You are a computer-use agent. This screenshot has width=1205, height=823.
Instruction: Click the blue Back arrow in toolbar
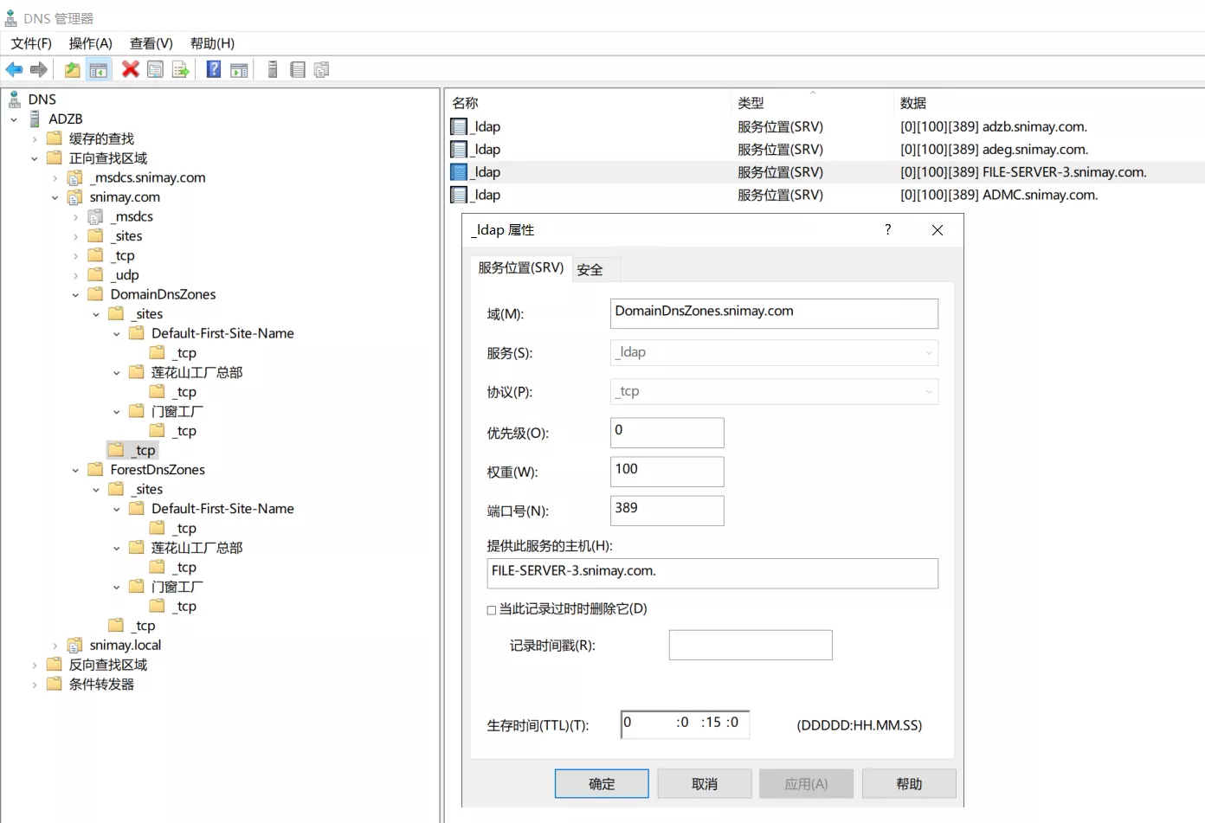coord(14,70)
